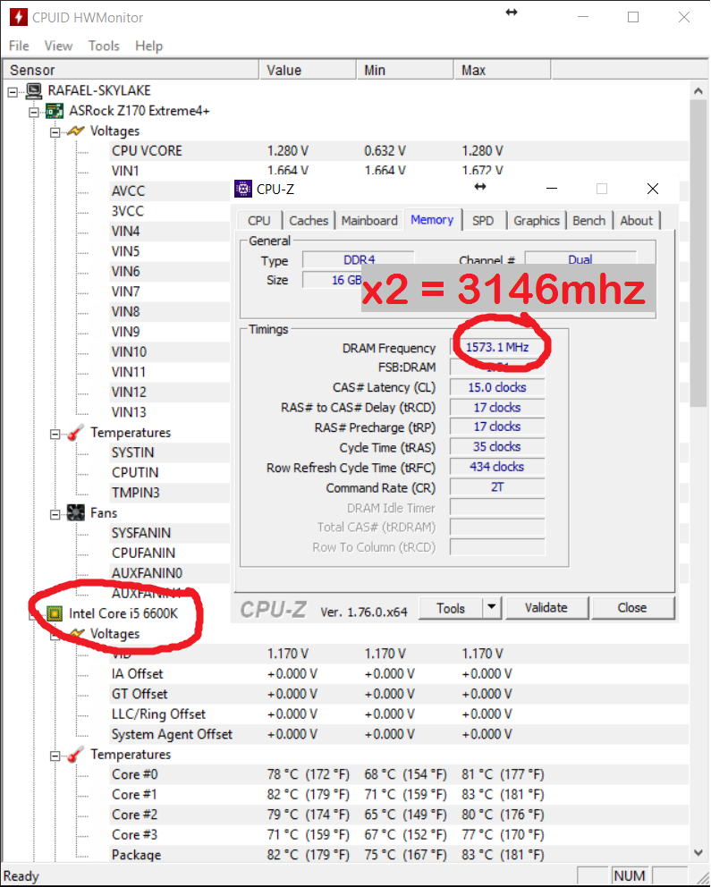Select the AVCC sensor row
711x887 pixels.
170,191
